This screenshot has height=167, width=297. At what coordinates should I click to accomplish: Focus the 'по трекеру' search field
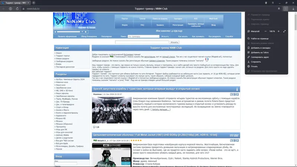click(x=144, y=36)
